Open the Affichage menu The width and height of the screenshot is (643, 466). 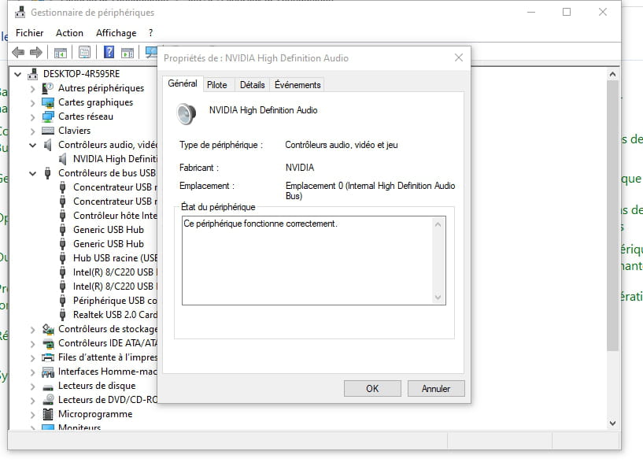pos(116,33)
